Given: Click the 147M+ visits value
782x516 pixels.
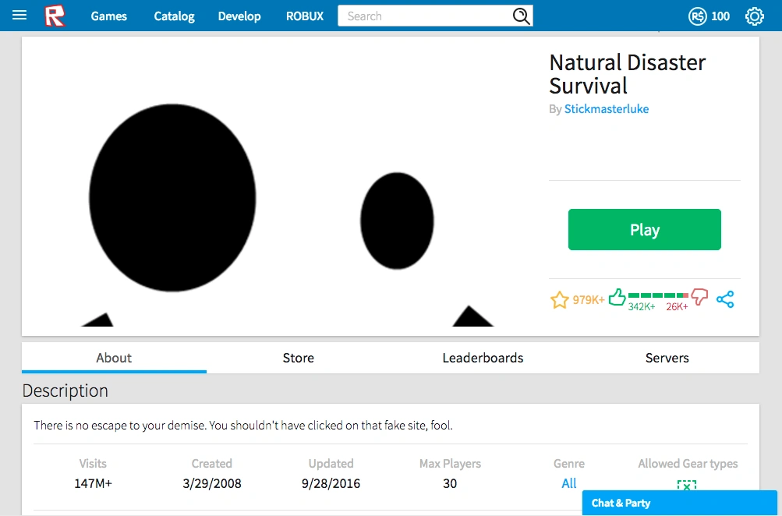Looking at the screenshot, I should pos(94,483).
